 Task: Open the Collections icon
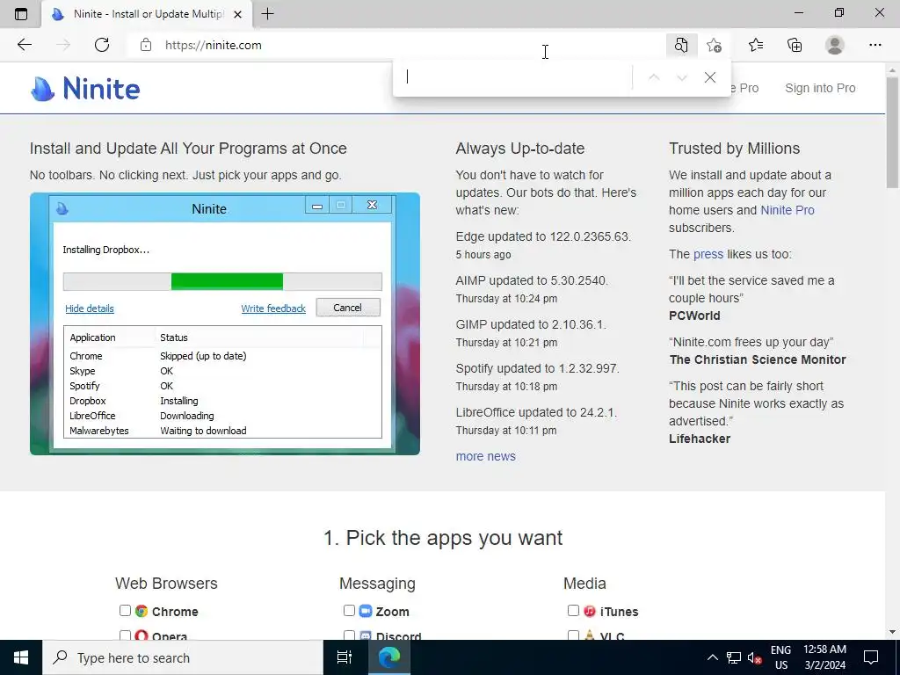[x=795, y=45]
